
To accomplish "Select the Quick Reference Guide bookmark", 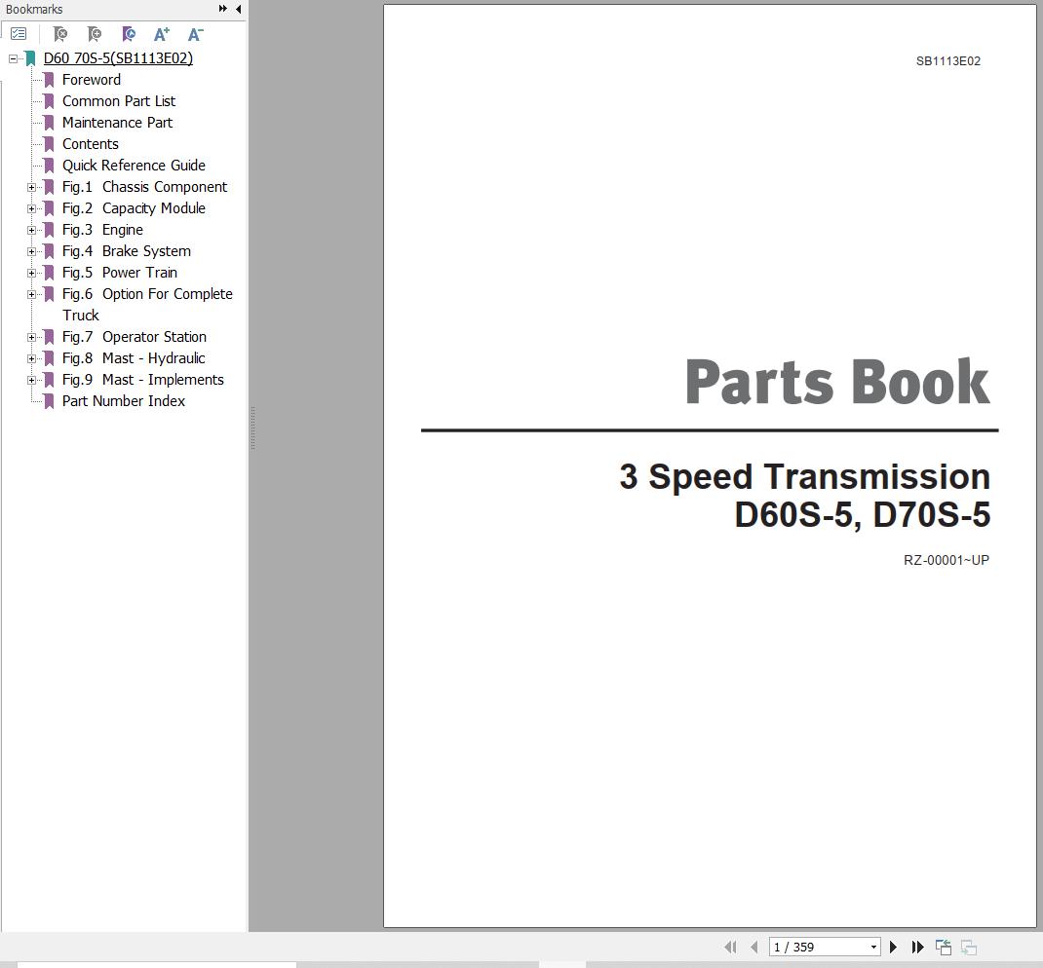I will click(x=134, y=166).
